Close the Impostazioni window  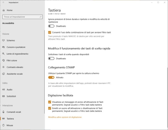(x=165, y=2)
